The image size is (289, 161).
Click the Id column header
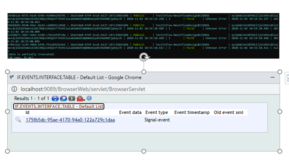pyautogui.click(x=27, y=113)
